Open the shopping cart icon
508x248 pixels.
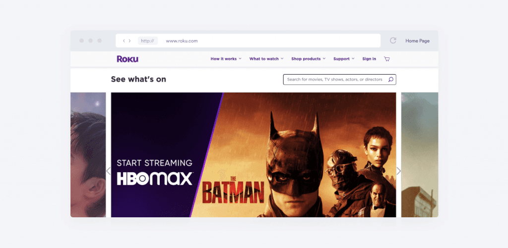[x=387, y=59]
